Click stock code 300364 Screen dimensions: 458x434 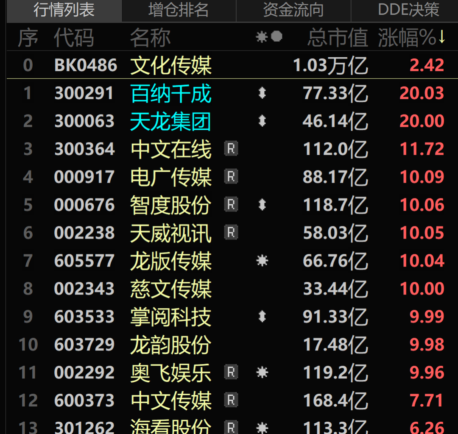pyautogui.click(x=84, y=149)
